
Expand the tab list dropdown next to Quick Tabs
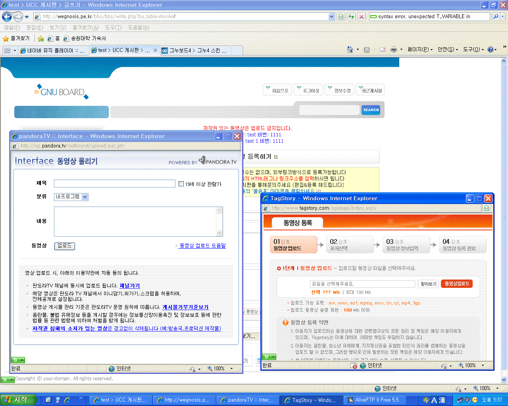(x=15, y=50)
